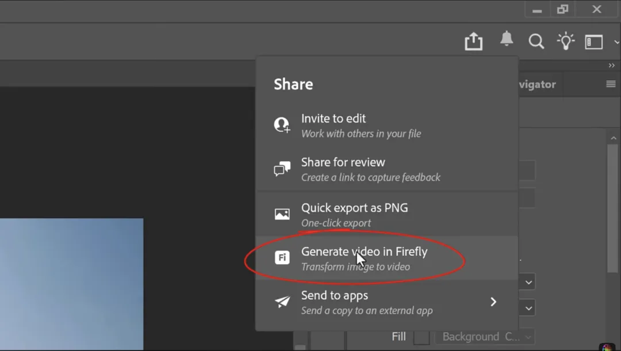Open search using the magnifier icon
Image resolution: width=621 pixels, height=351 pixels.
pos(536,41)
